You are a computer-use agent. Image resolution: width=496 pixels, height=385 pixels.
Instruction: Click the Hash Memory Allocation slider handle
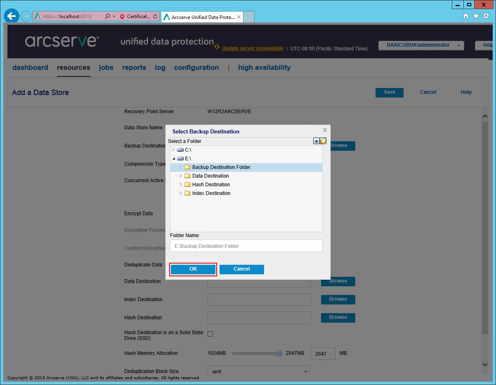click(279, 353)
